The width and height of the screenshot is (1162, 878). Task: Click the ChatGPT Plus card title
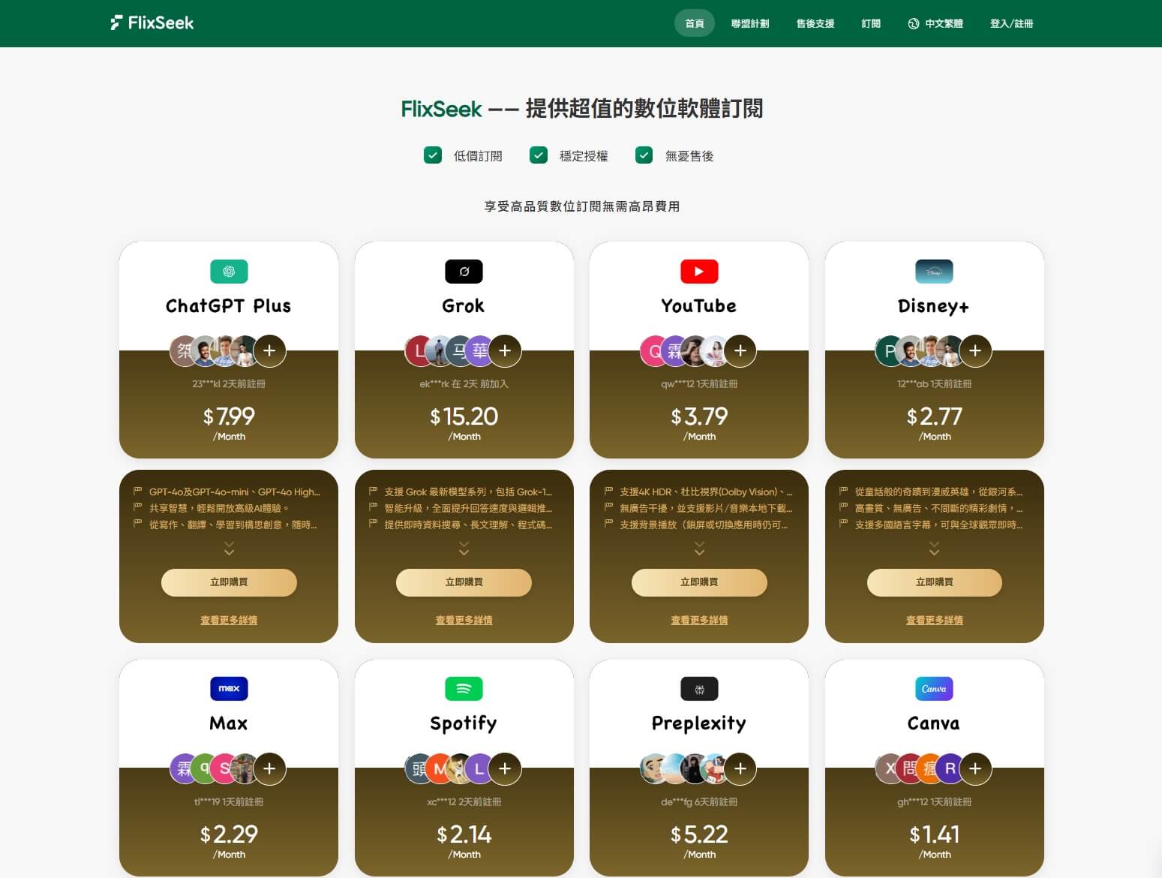(x=229, y=306)
